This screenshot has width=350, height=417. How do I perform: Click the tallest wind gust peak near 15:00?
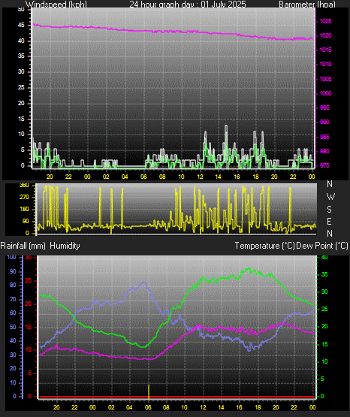226,126
